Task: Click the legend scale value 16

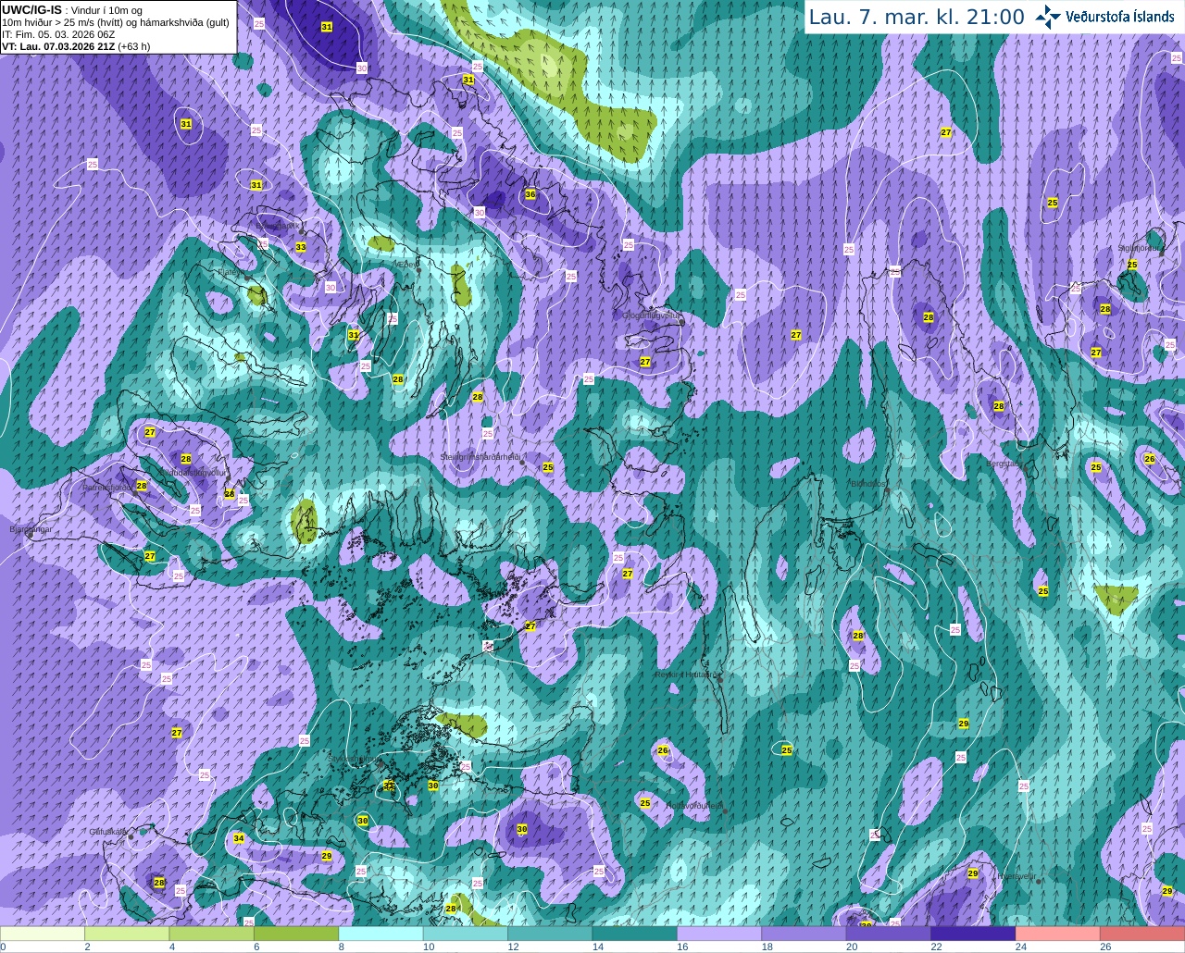Action: click(x=682, y=947)
